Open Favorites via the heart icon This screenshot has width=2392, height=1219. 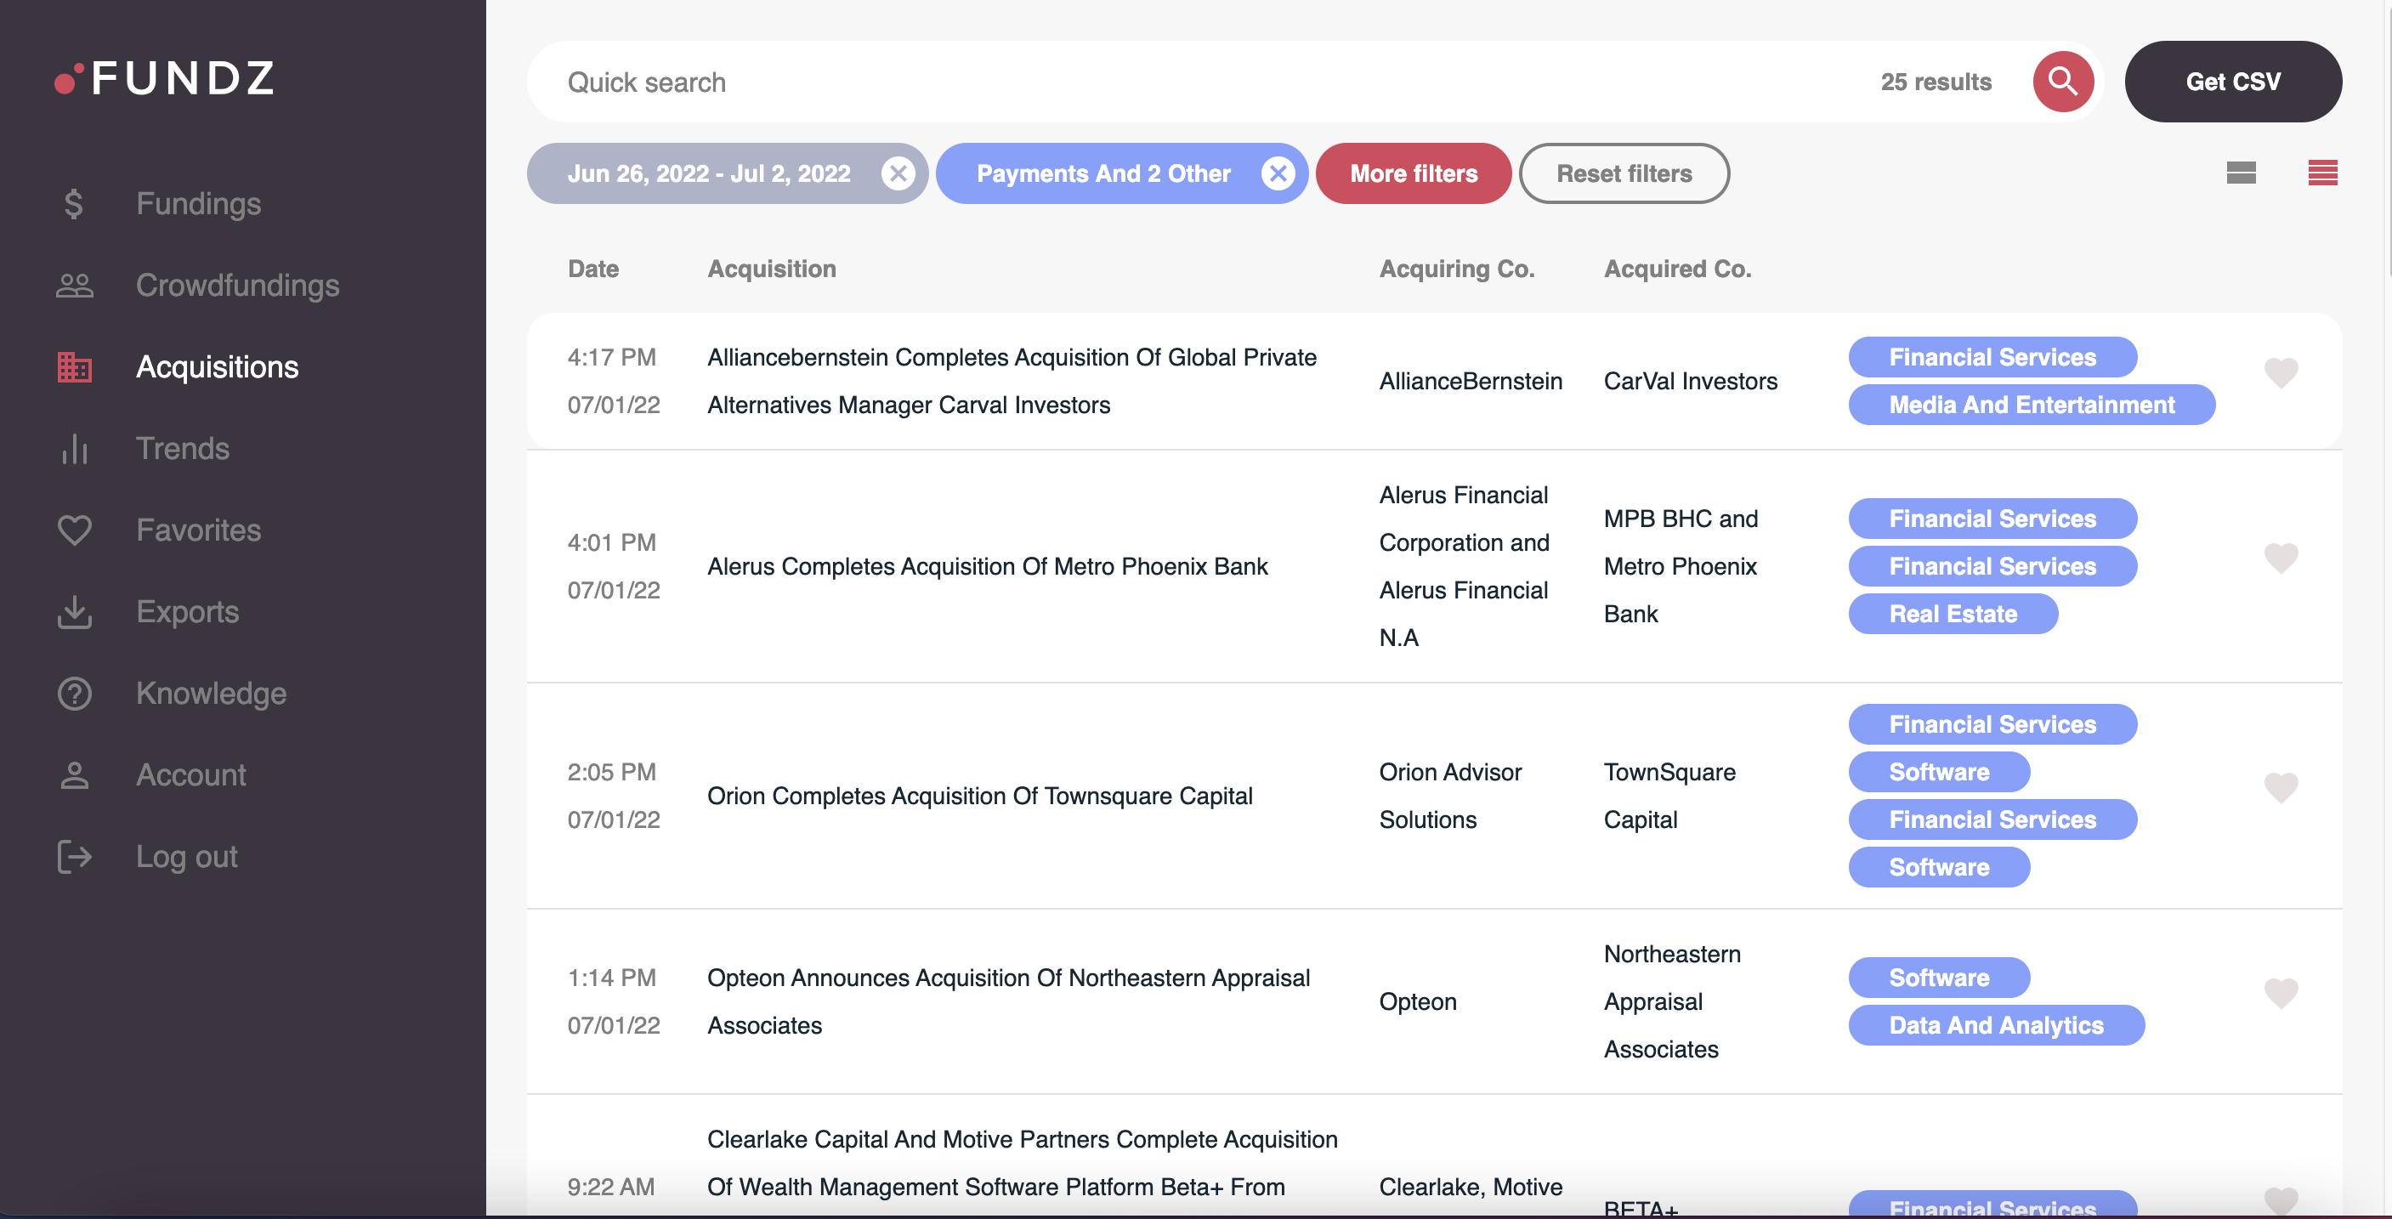[74, 530]
